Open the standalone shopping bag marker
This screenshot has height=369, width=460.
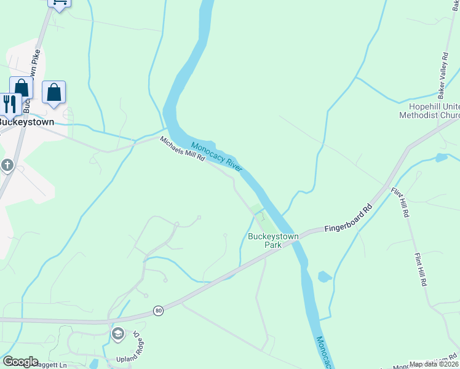pyautogui.click(x=54, y=94)
